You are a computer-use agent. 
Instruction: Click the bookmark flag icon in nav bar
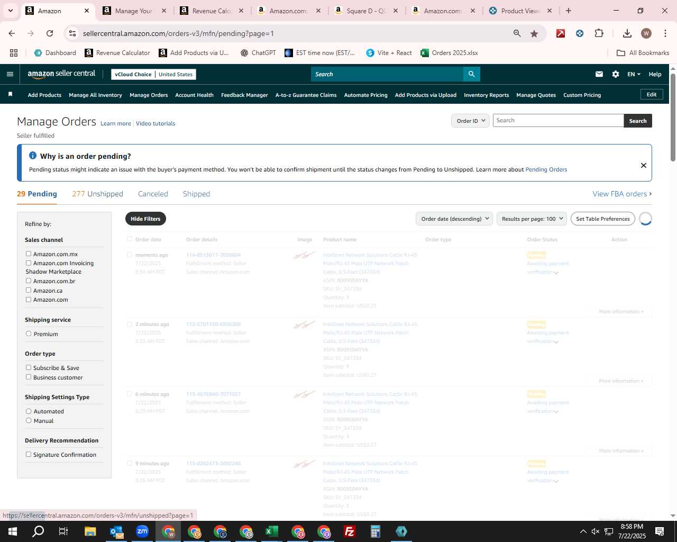(x=10, y=94)
